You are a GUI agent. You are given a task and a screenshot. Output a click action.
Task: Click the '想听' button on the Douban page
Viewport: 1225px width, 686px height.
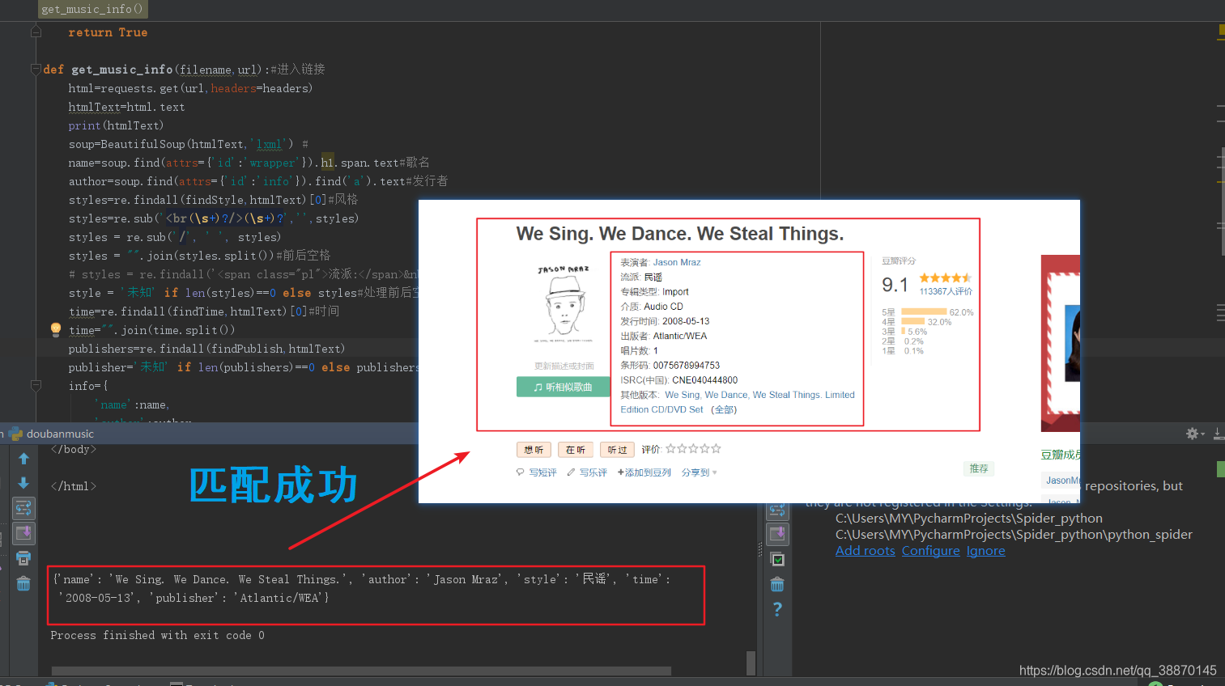click(x=534, y=450)
